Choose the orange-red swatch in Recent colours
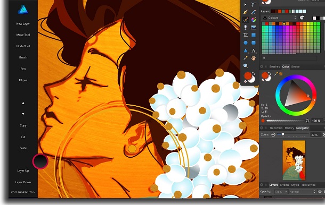 tap(279, 11)
